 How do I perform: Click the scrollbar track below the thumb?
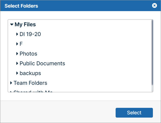tap(152, 89)
